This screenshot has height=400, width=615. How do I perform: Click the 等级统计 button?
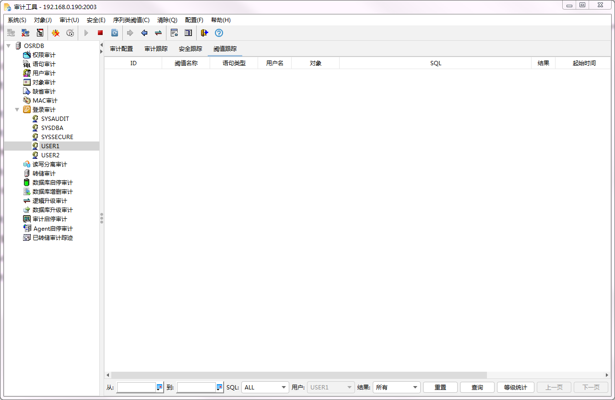pyautogui.click(x=515, y=388)
